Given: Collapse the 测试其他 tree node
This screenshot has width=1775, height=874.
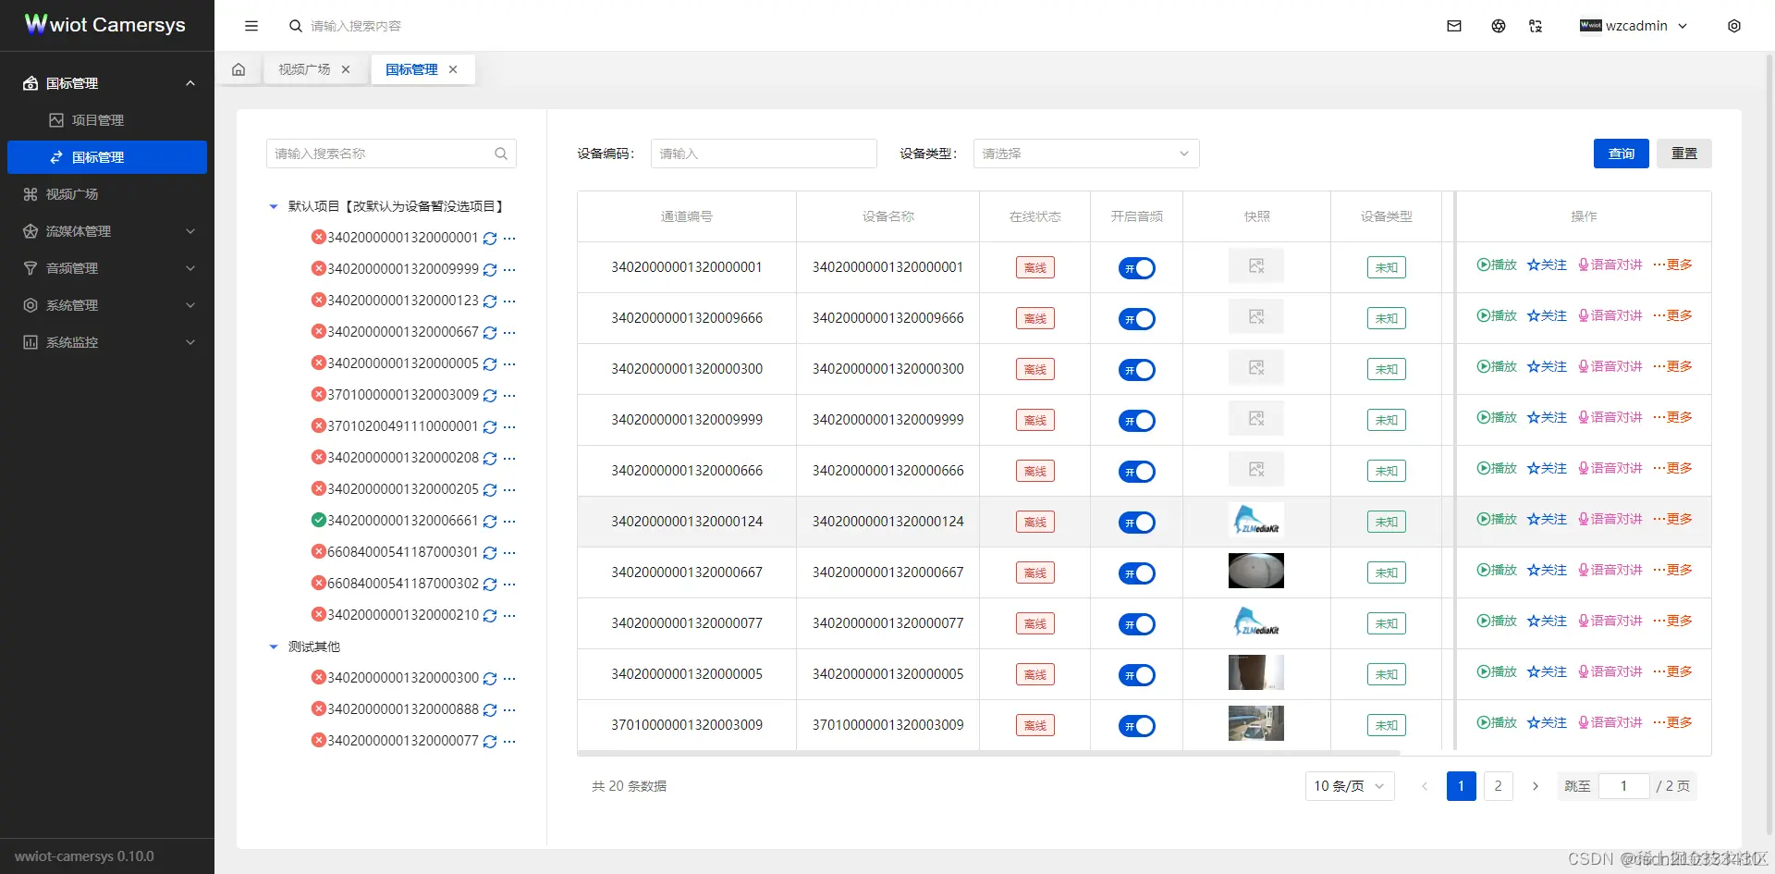Looking at the screenshot, I should (274, 647).
